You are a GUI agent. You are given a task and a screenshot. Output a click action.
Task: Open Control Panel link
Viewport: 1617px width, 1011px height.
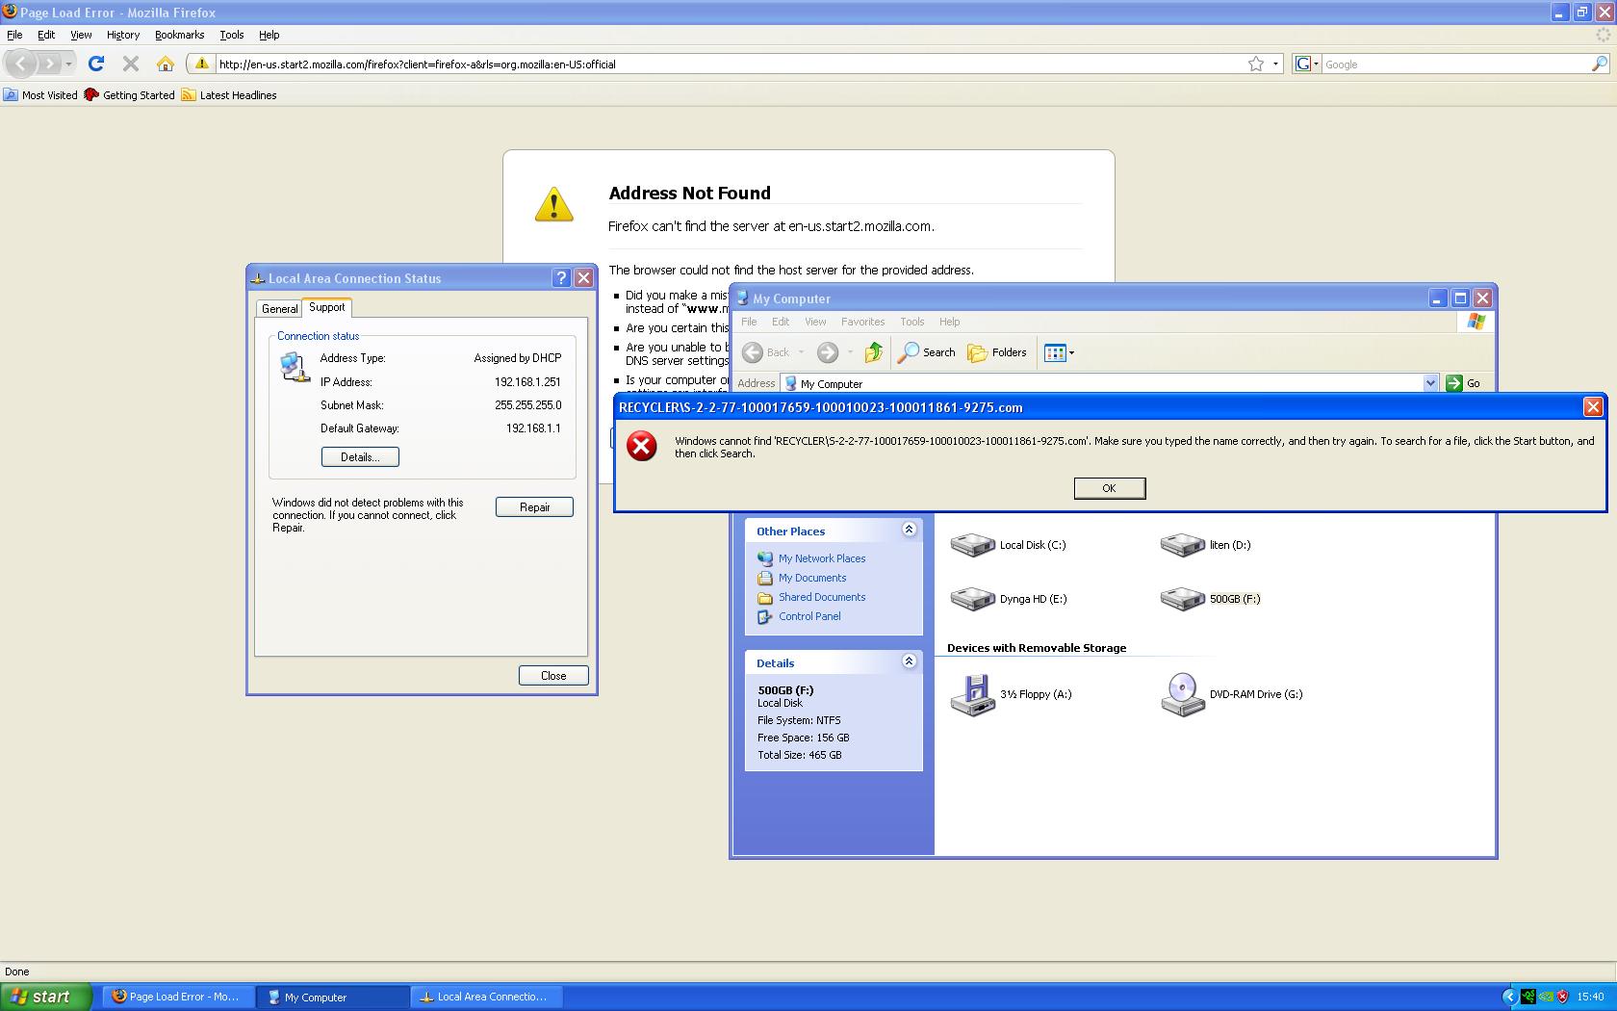click(809, 616)
